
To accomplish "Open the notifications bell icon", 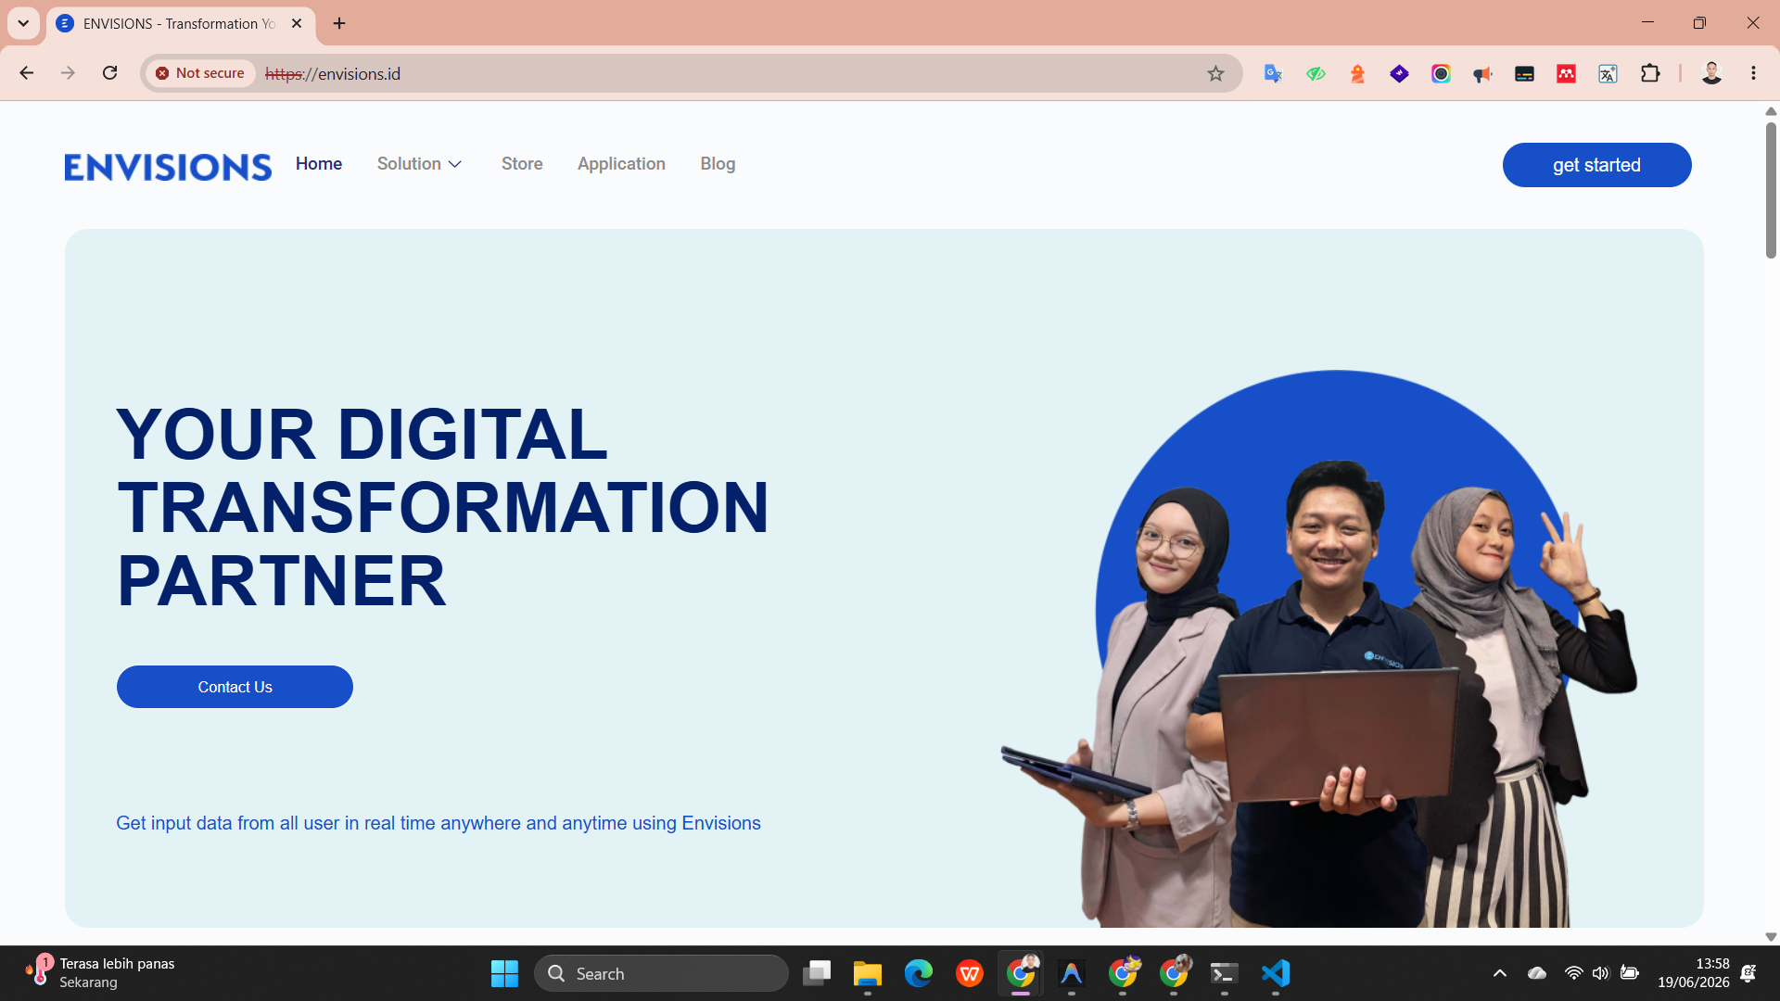I will click(x=1748, y=973).
